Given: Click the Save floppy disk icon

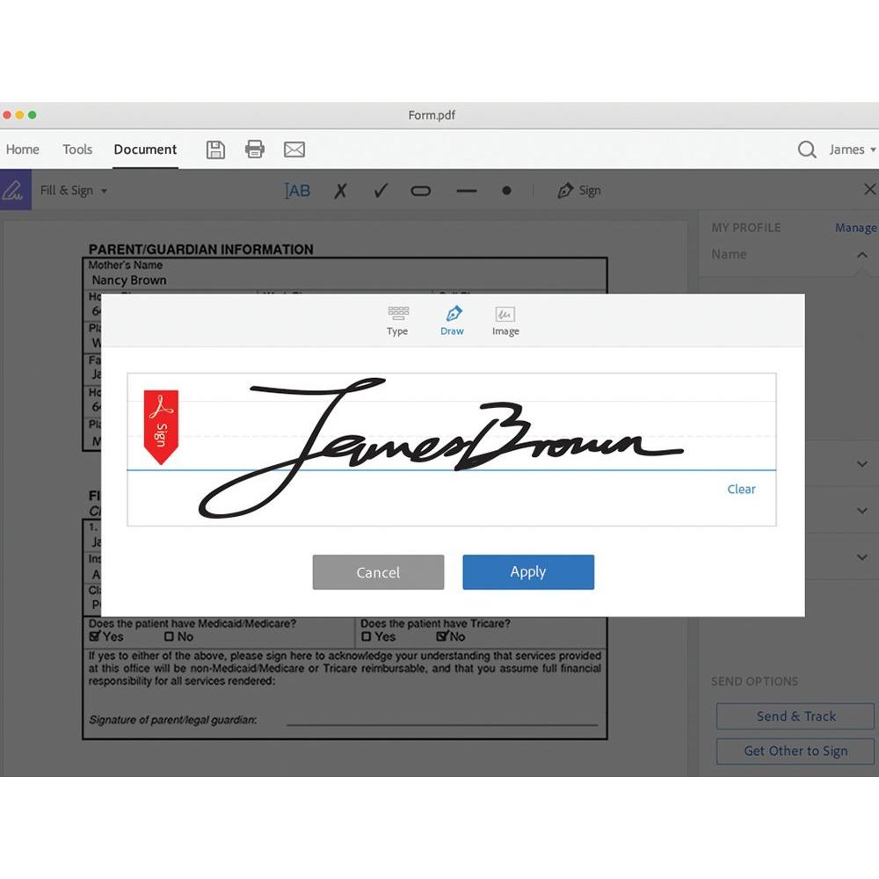Looking at the screenshot, I should point(215,149).
